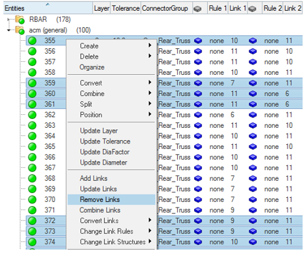Click the green status icon for connector 370
306x253 pixels.
click(x=32, y=199)
